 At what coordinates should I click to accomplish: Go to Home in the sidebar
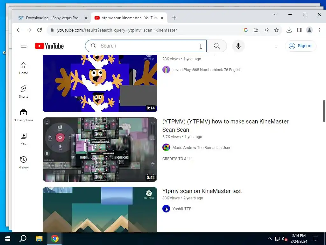tap(24, 68)
